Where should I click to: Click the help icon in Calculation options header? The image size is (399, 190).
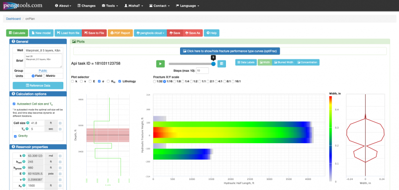(x=13, y=94)
